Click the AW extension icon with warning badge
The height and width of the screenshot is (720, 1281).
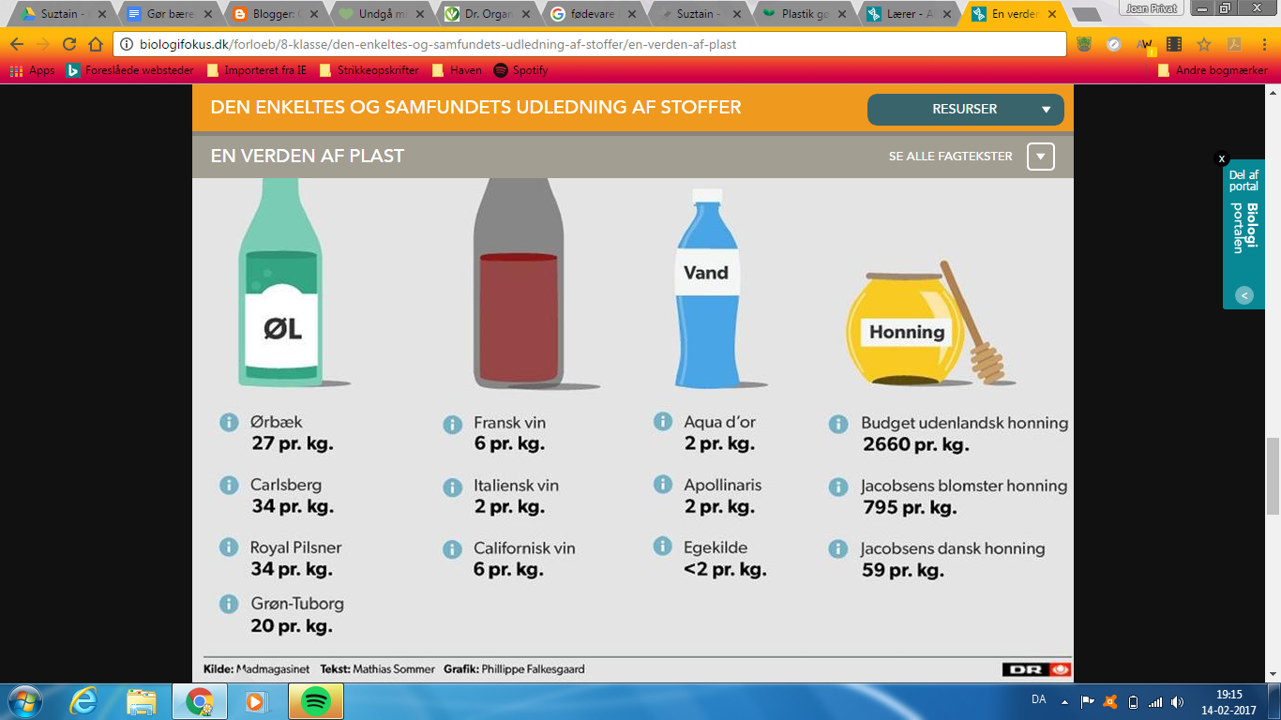[1144, 45]
